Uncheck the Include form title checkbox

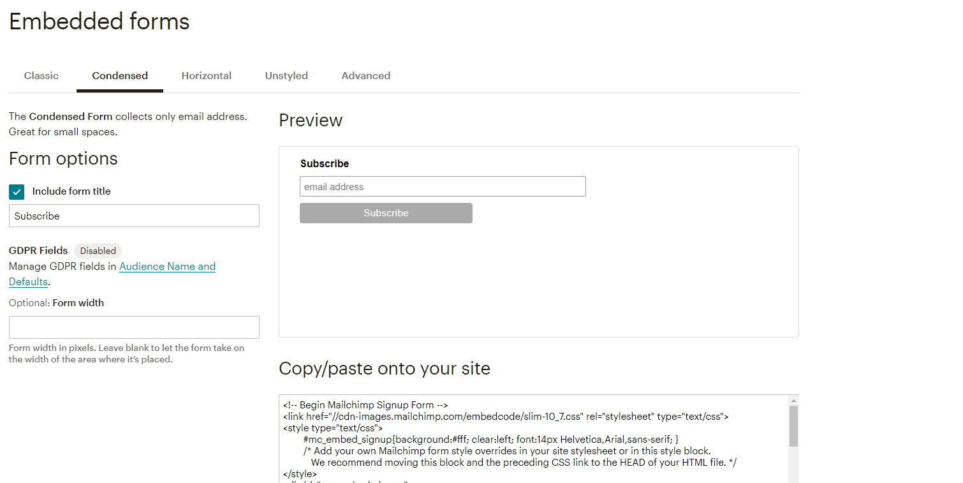tap(17, 191)
